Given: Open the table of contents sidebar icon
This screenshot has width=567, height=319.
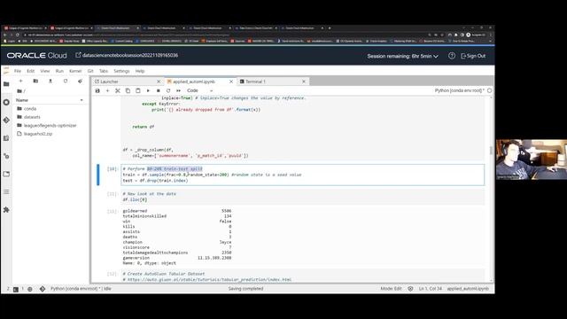Looking at the screenshot, I should click(x=6, y=191).
